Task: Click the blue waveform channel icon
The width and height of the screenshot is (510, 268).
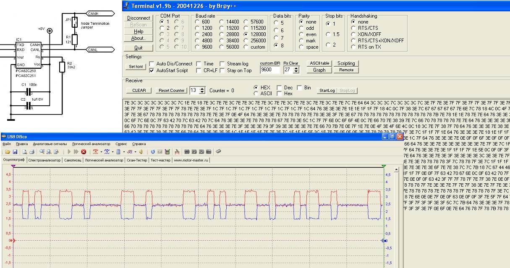Action: 107,151
